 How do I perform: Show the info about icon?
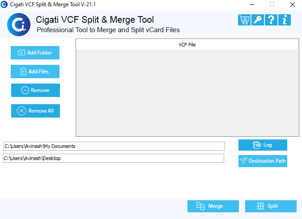tap(285, 20)
